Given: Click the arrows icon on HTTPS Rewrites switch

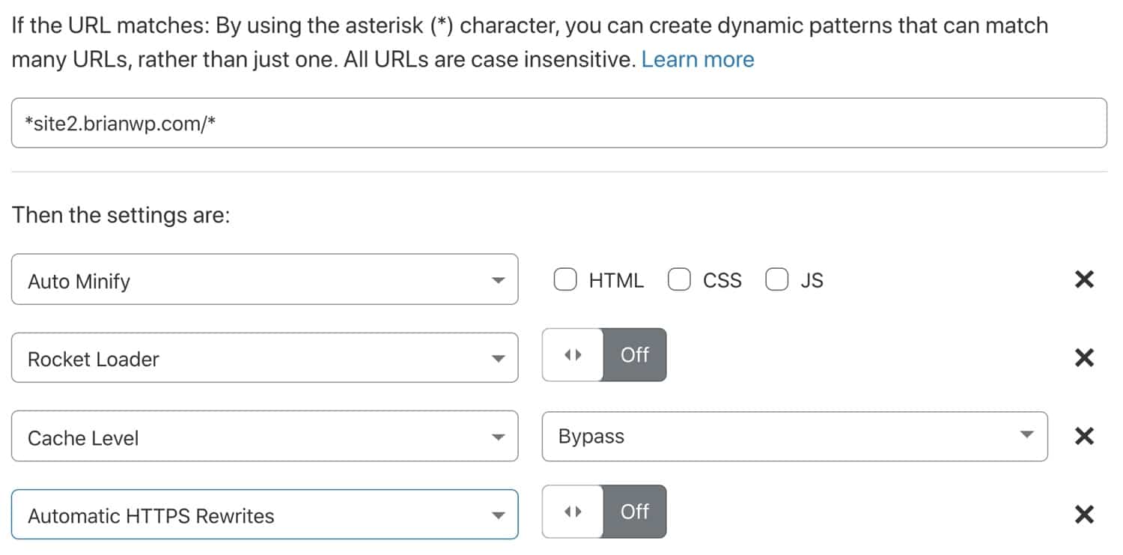Looking at the screenshot, I should [x=573, y=512].
